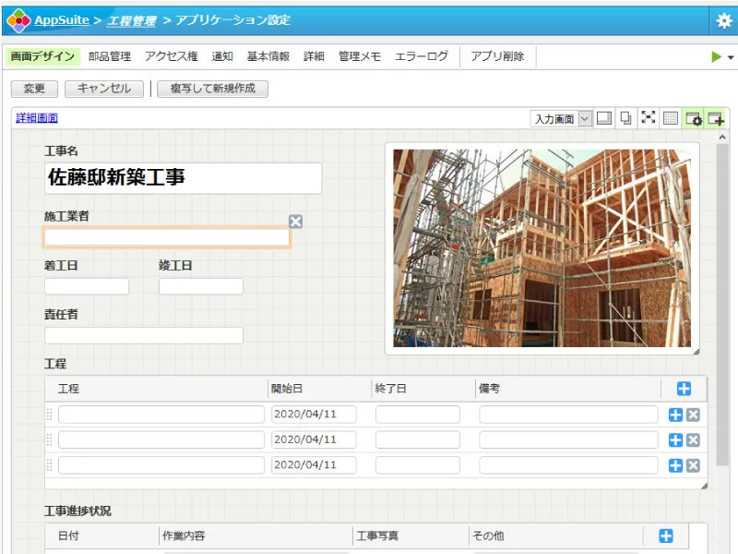The width and height of the screenshot is (738, 554).
Task: Click the 詳細画面 link
Action: 37,118
